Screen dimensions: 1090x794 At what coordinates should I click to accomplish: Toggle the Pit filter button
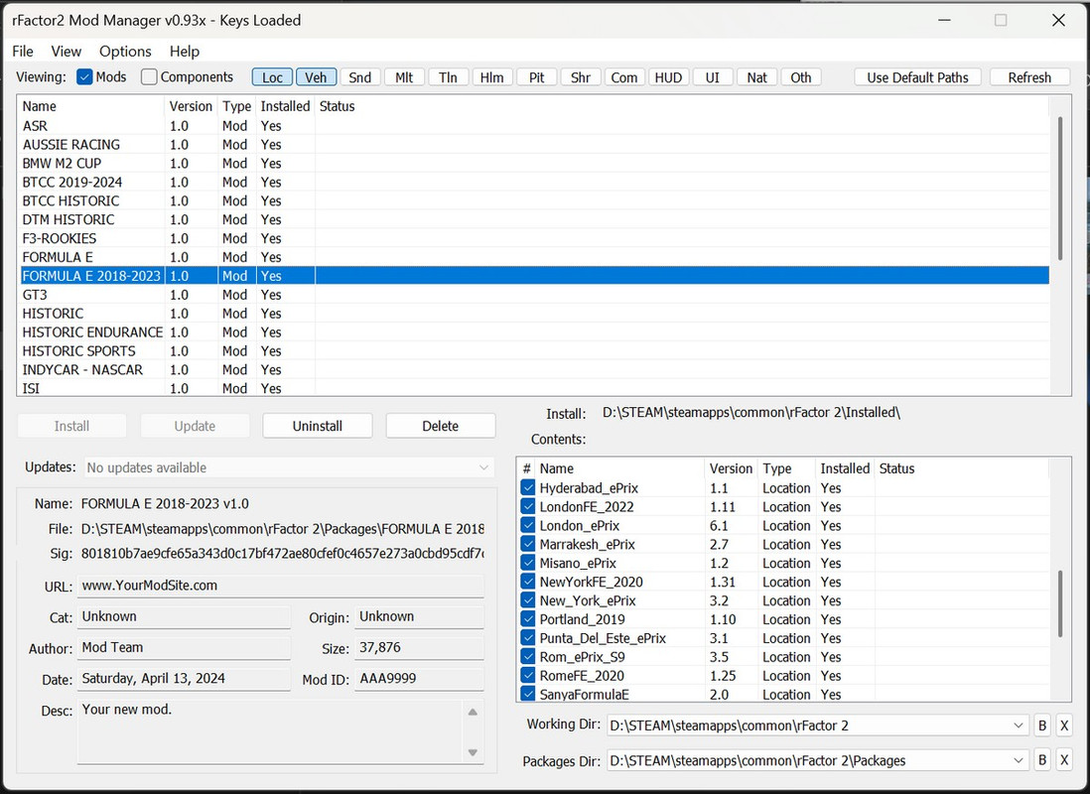click(x=537, y=77)
